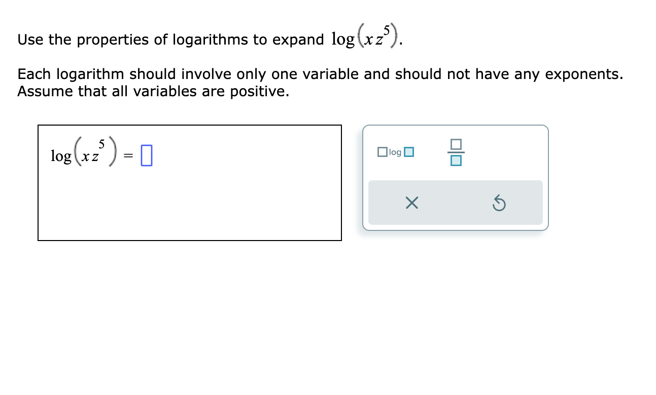This screenshot has width=656, height=395.
Task: Select the blue answer entry box
Action: pos(147,155)
